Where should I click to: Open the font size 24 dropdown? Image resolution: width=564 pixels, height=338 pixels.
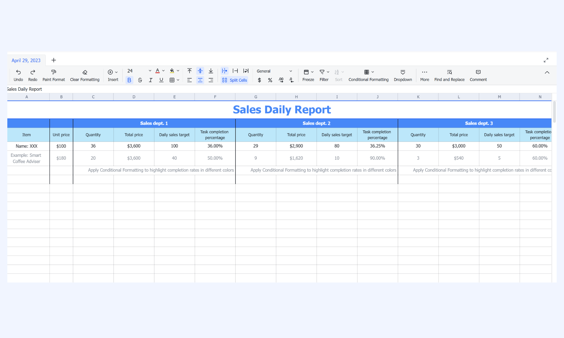(139, 71)
